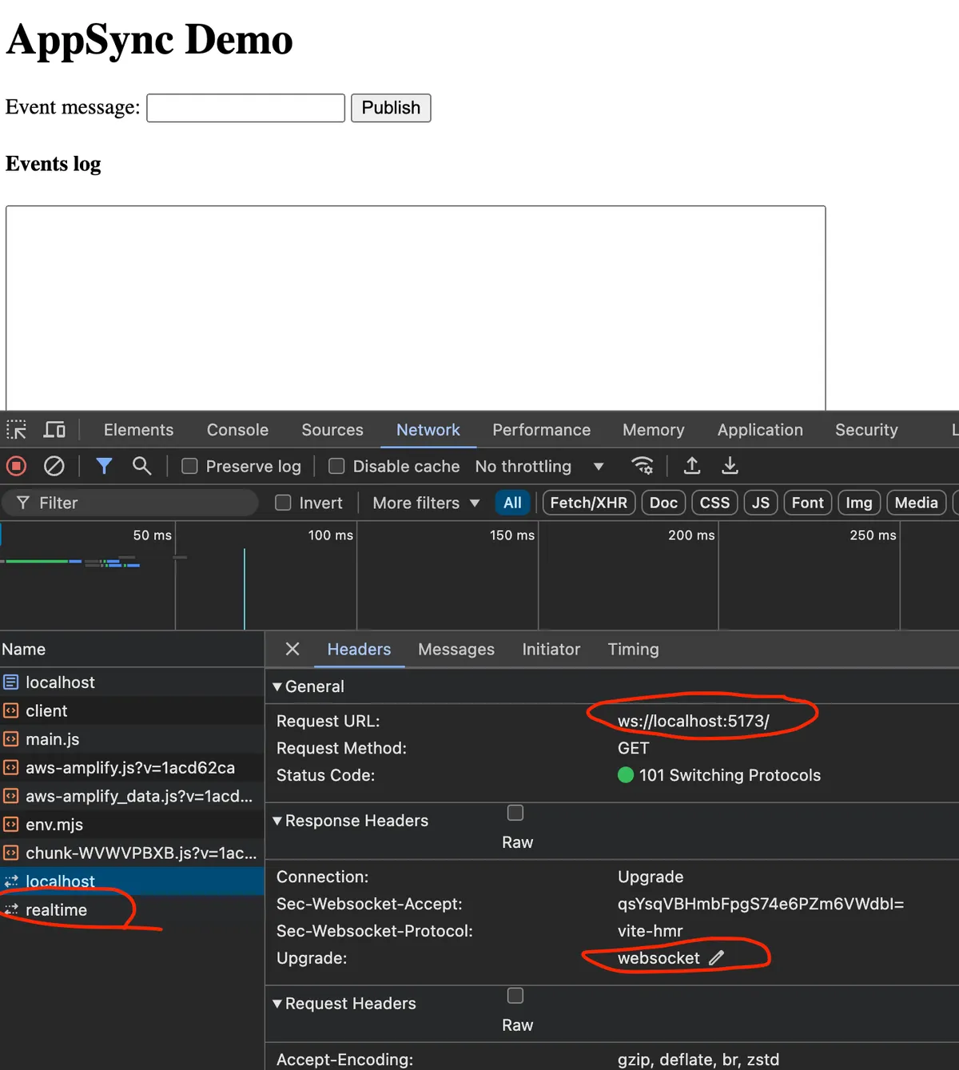The width and height of the screenshot is (959, 1070).
Task: Enable Preserve log checkbox
Action: pyautogui.click(x=189, y=466)
